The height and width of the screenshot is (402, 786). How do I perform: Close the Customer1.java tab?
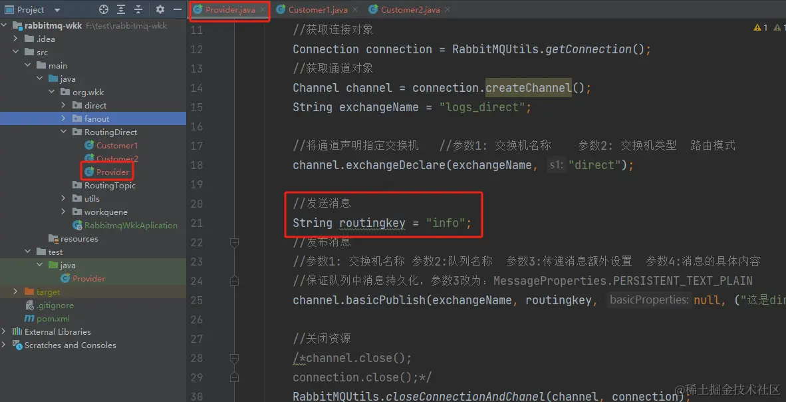355,9
